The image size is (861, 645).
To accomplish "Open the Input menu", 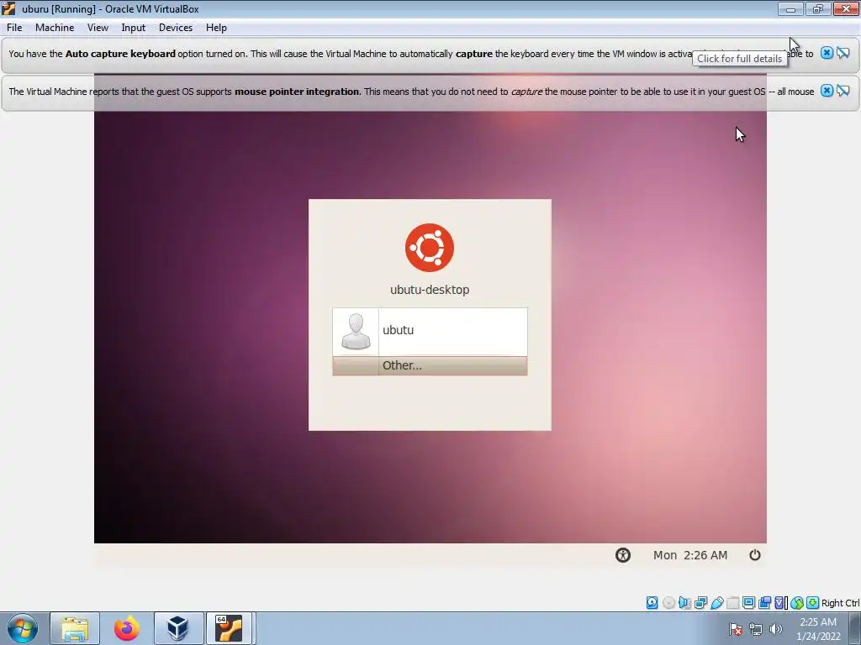I will [x=134, y=28].
